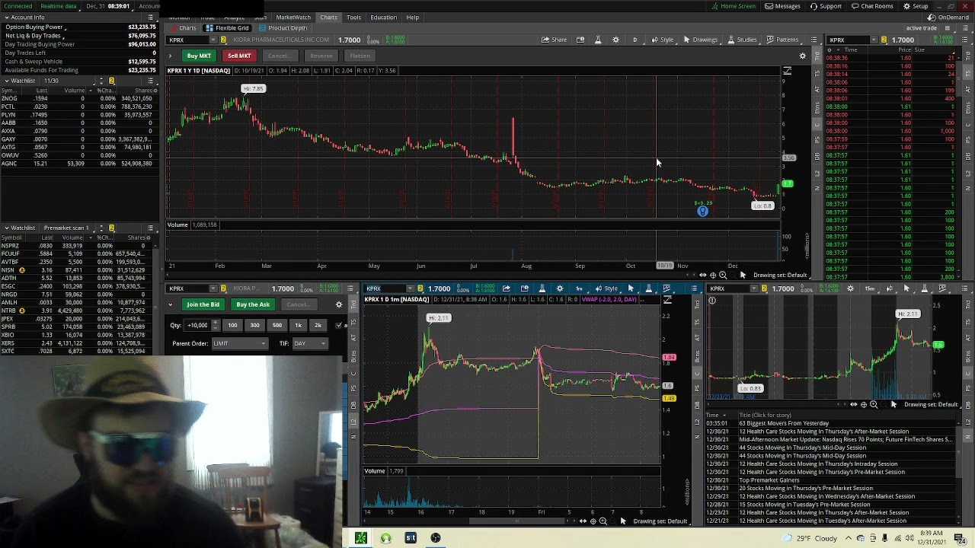
Task: Open 1m timeframe on middle chart
Action: [x=579, y=288]
